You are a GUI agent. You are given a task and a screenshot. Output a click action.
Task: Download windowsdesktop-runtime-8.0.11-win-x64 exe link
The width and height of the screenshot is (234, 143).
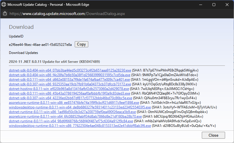tap(80, 107)
